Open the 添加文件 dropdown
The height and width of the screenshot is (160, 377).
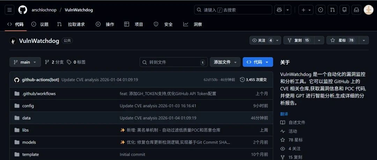point(225,62)
